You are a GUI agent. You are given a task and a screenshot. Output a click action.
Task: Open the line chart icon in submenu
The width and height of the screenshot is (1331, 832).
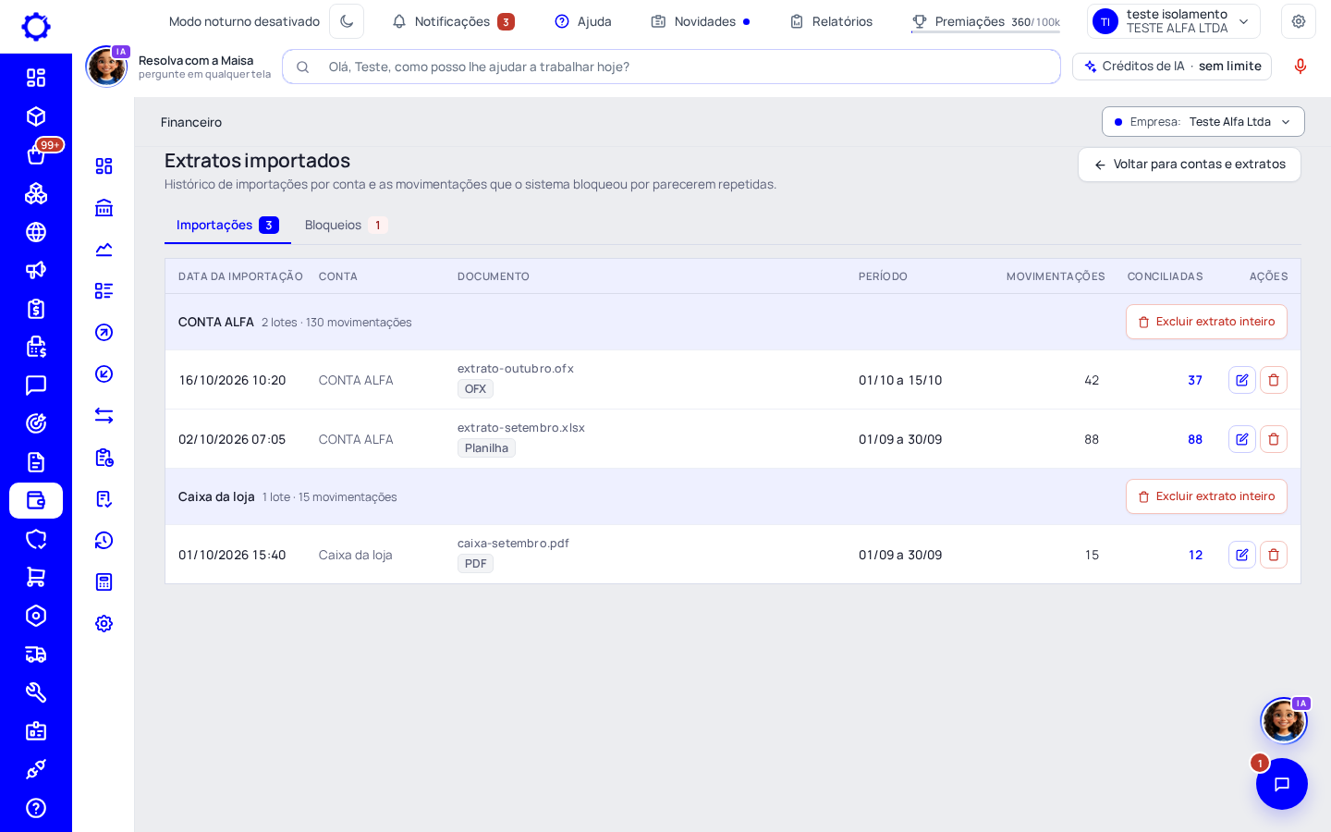click(x=104, y=250)
